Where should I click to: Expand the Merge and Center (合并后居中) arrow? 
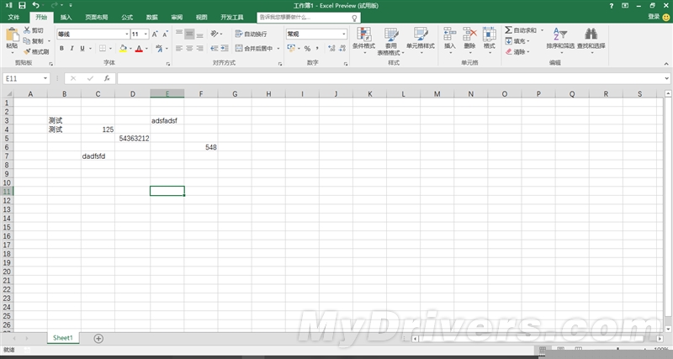(278, 49)
